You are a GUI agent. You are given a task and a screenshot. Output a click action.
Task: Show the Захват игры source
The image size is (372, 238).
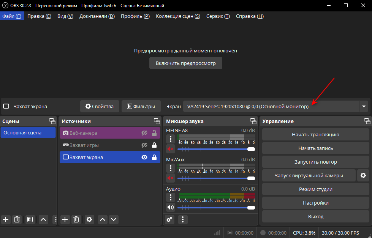click(x=144, y=145)
